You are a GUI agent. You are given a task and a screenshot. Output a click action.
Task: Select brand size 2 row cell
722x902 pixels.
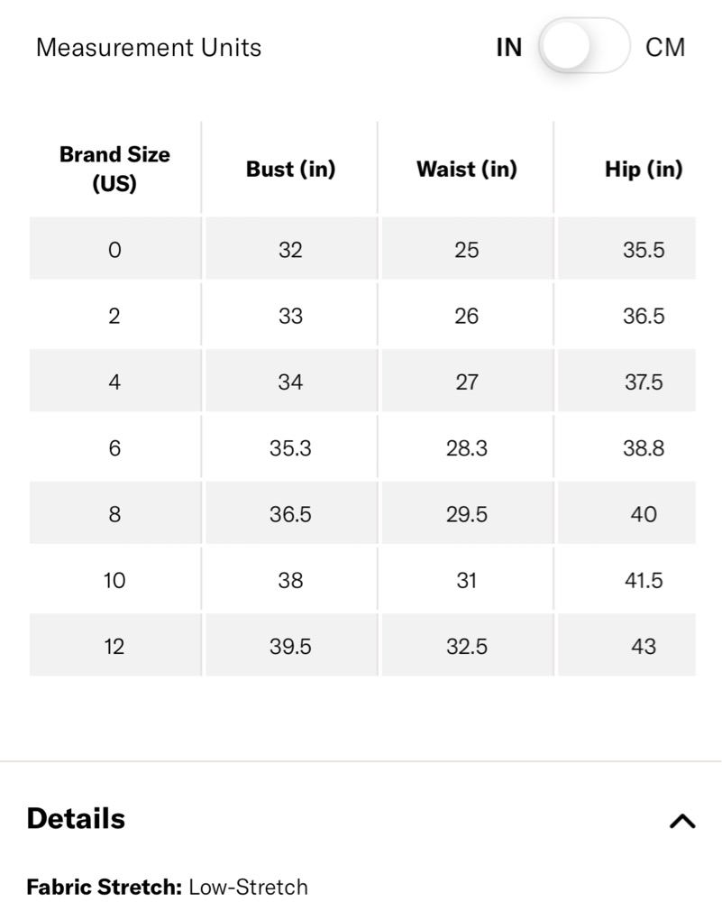coord(115,315)
